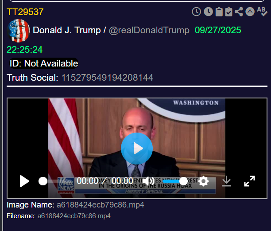Click the AB spellcheck icon

262,12
